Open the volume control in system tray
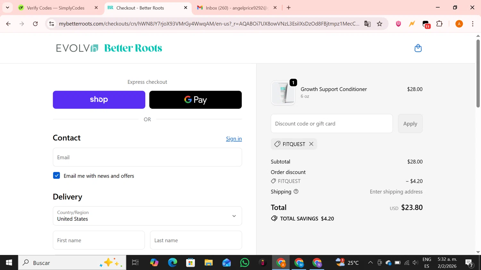Viewport: 481px width, 270px height. (x=416, y=263)
